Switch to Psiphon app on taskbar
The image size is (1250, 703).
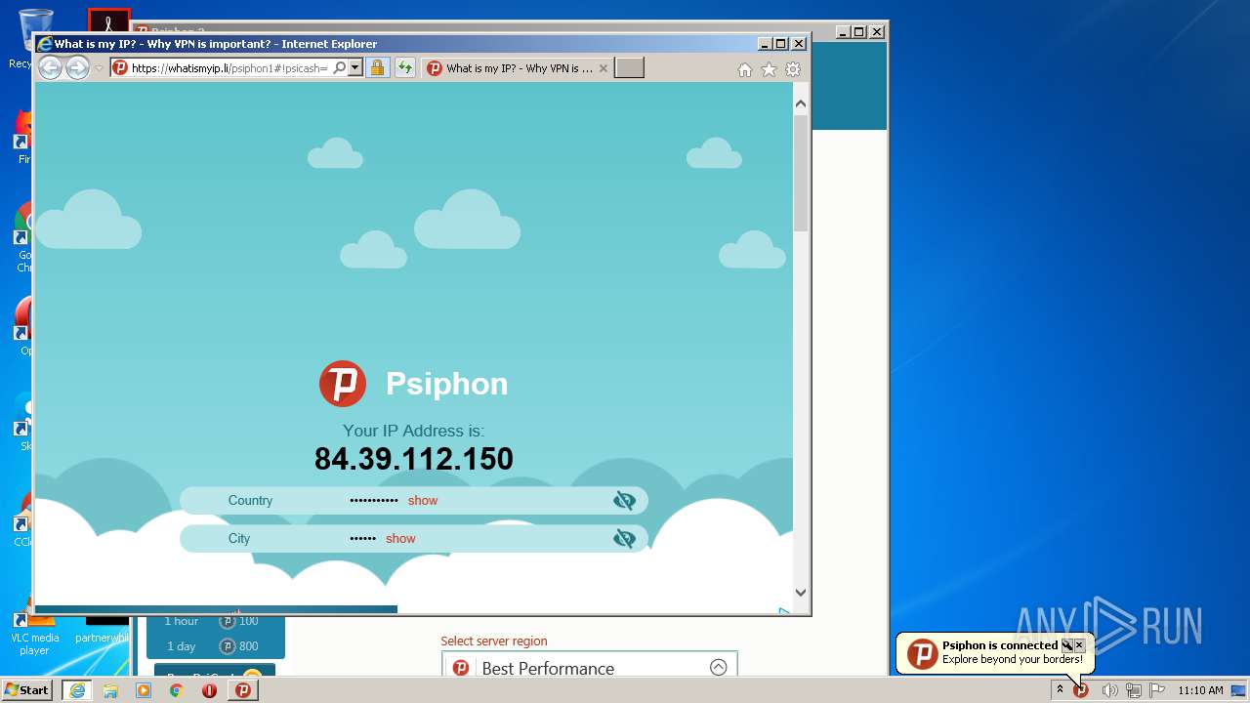(243, 690)
